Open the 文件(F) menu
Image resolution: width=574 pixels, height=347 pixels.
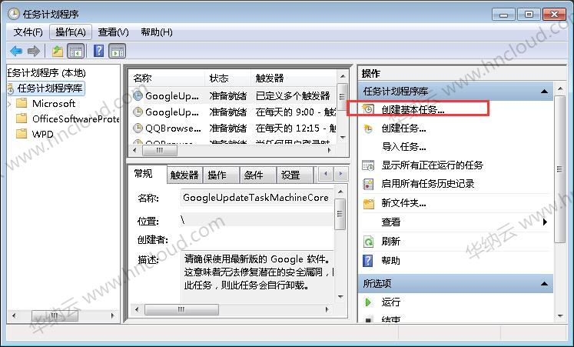click(28, 32)
